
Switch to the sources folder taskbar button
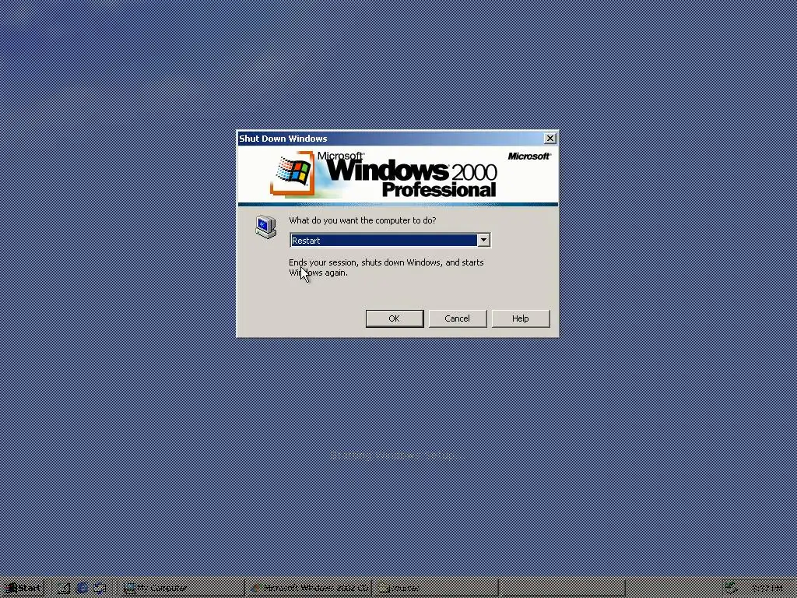[x=436, y=588]
